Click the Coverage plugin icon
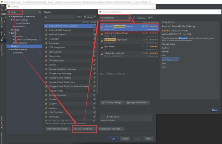222x144 pixels. point(46,43)
